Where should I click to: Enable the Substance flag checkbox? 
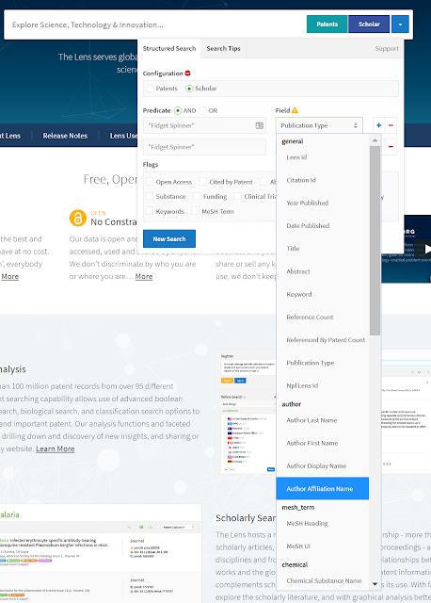click(x=150, y=196)
